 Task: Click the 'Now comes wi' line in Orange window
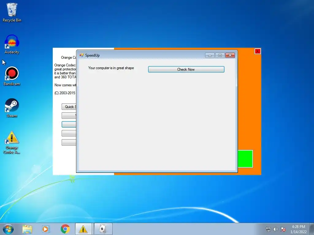[65, 85]
